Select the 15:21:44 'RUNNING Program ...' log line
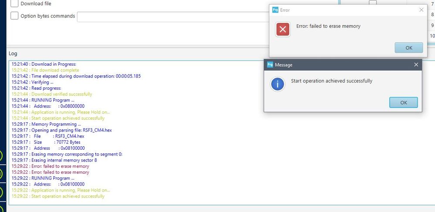The image size is (435, 212). (x=43, y=100)
